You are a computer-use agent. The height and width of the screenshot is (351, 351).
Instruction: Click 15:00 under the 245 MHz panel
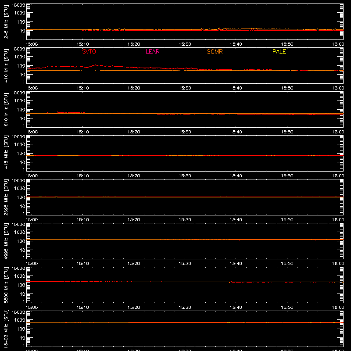(x=32, y=44)
